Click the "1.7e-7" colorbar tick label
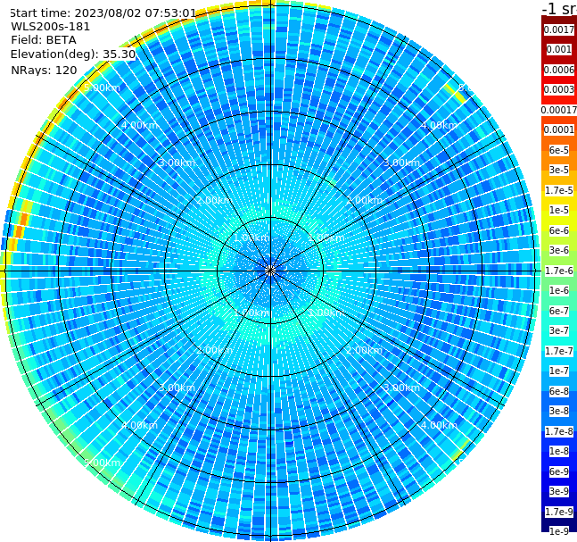This screenshot has width=577, height=542. point(559,351)
